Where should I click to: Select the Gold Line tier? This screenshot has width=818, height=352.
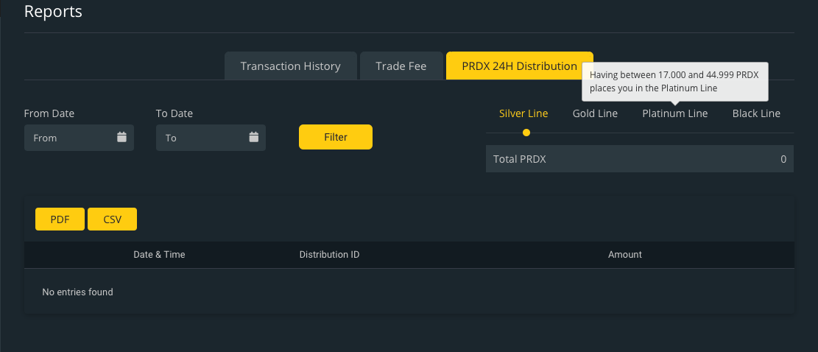pyautogui.click(x=595, y=113)
